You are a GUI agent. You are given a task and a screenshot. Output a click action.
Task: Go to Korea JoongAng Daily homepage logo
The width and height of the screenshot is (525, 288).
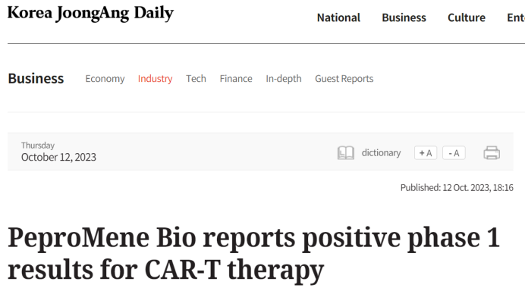[x=90, y=14]
